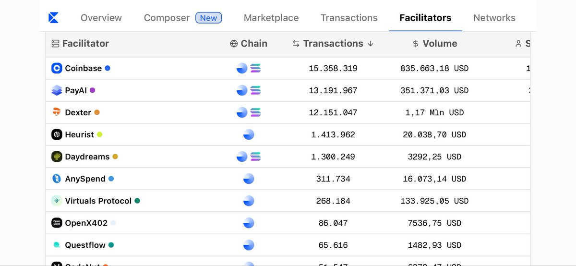
Task: Click the Coinbase logo icon
Action: (x=57, y=68)
